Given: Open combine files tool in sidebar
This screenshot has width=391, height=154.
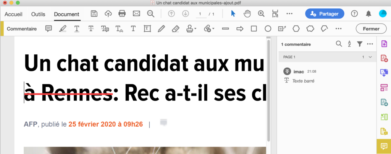Looking at the screenshot, I should [384, 73].
